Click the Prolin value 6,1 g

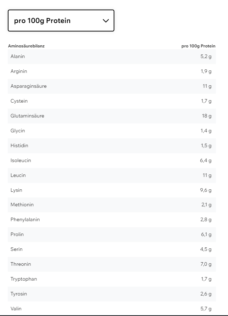click(x=206, y=234)
